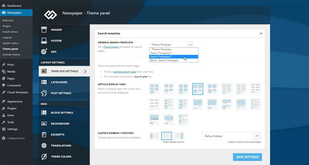309x165 pixels.
Task: Select module type M1 display view
Action: [x=154, y=89]
